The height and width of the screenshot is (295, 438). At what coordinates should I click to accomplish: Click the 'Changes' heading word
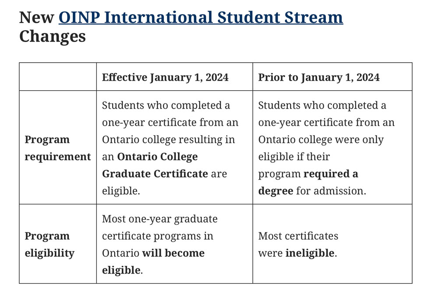click(52, 37)
